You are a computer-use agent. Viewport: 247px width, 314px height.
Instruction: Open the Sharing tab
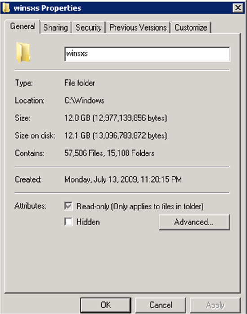56,27
